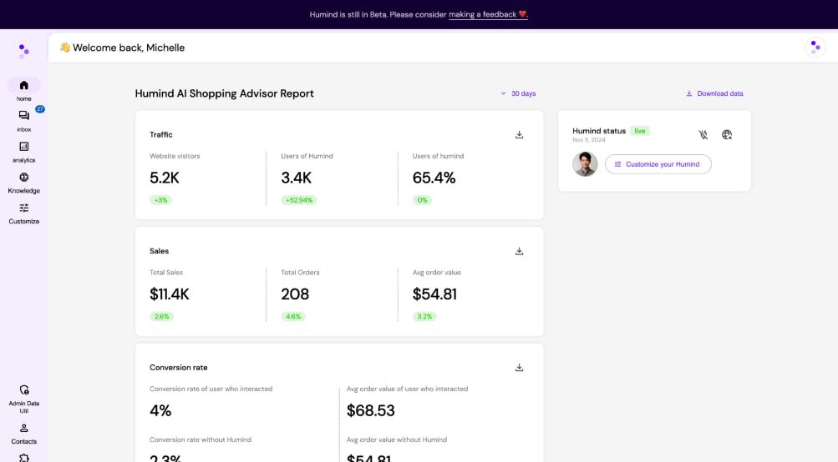Select the home sidebar tab

click(24, 90)
